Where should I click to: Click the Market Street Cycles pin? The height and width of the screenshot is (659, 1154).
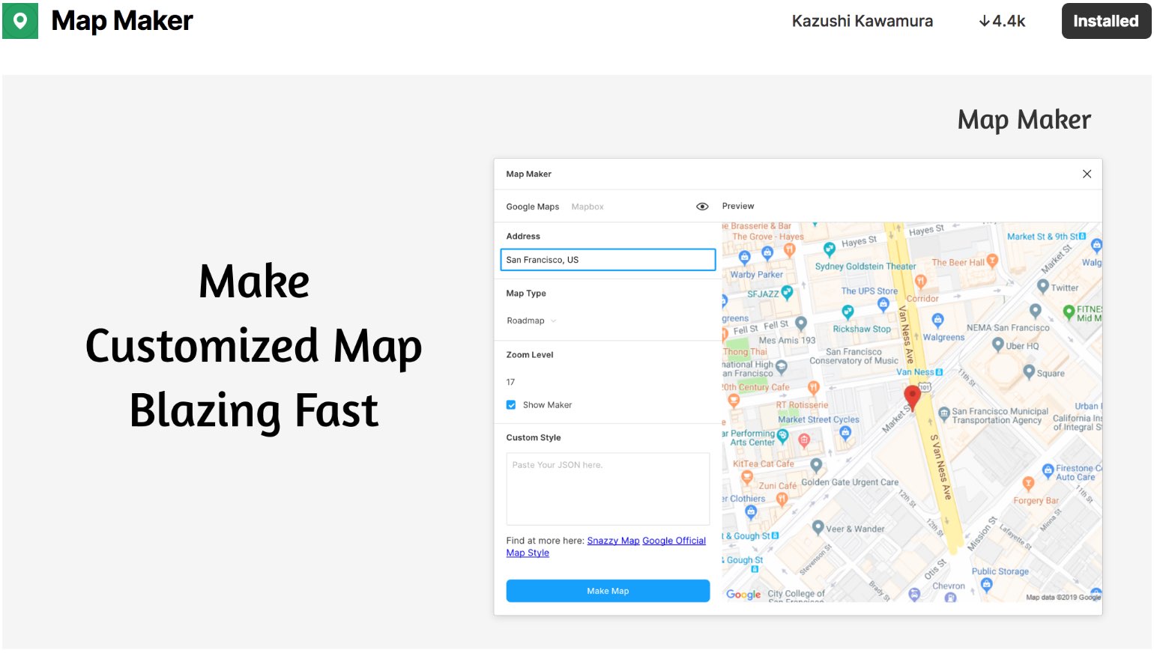(x=845, y=432)
